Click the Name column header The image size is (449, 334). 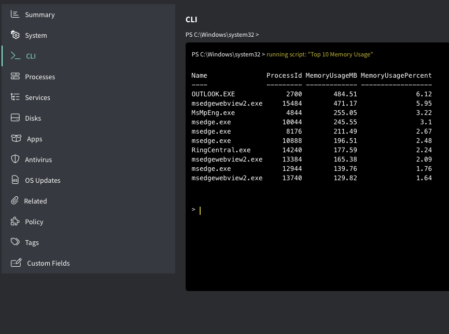[199, 76]
